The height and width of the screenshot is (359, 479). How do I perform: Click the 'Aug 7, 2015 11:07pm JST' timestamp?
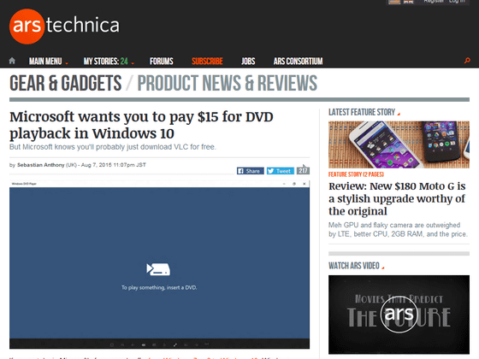[113, 165]
